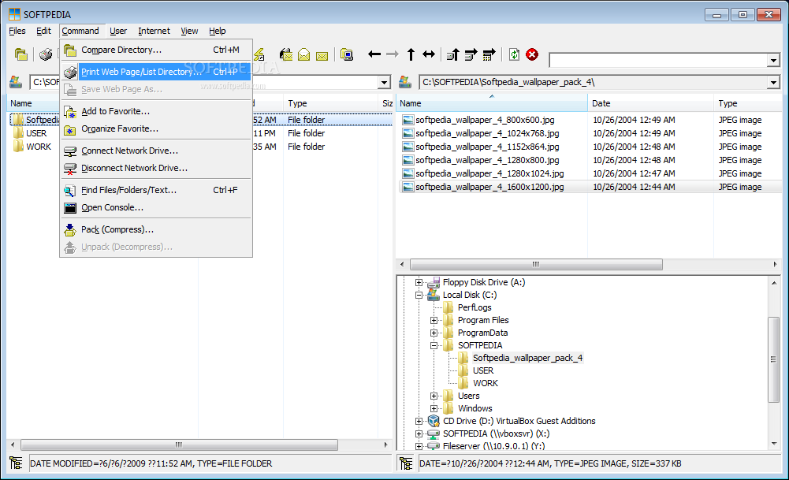The image size is (789, 480).
Task: Click the open envelope toolbar icon
Action: click(304, 54)
